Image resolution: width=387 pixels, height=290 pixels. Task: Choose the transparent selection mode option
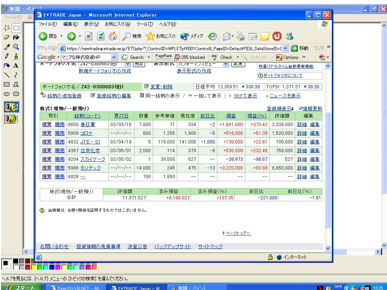click(12, 119)
